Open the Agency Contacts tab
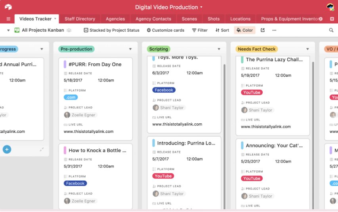 point(153,19)
